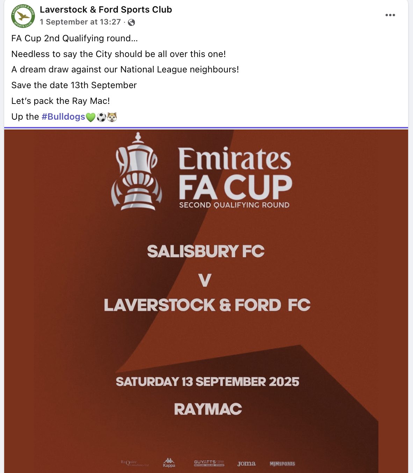Click the Laverstock & Ford FC team name
The image size is (413, 473).
pos(207,305)
